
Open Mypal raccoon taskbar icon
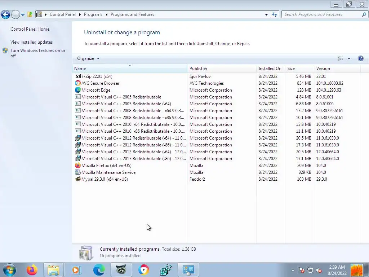click(121, 270)
